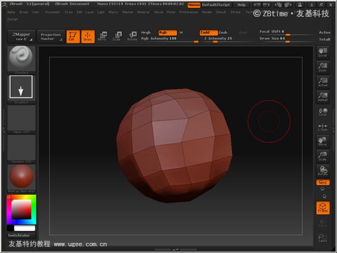
Task: Expand right tray via divider arrows
Action: click(334, 130)
